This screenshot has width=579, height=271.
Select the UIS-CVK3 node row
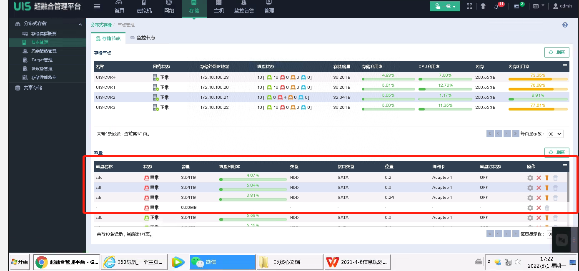point(332,107)
